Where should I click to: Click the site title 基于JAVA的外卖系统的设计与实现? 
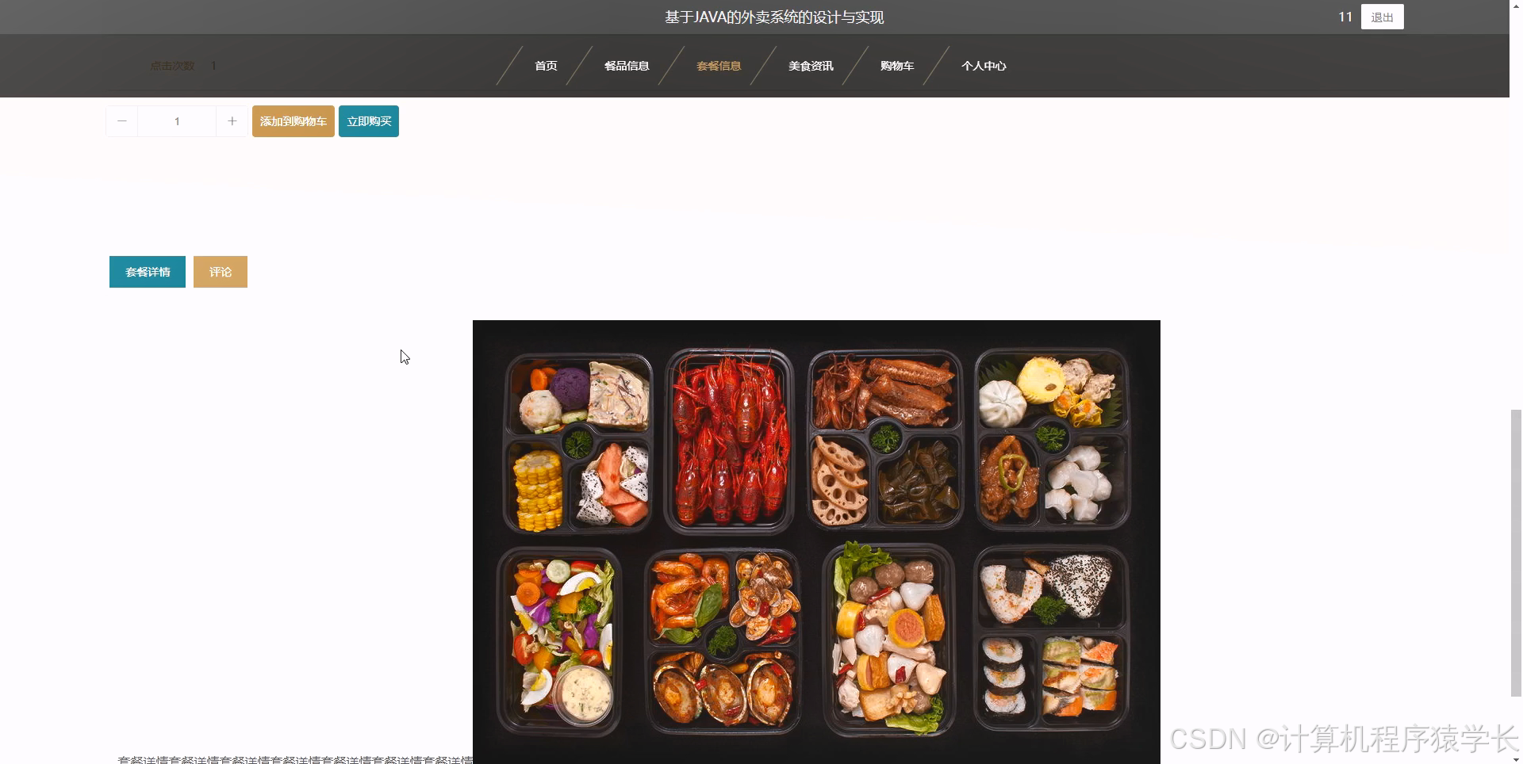[774, 17]
